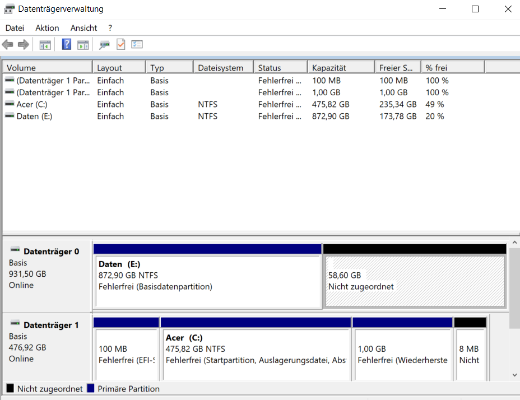
Task: Click the 49 % free cell
Action: [x=435, y=104]
